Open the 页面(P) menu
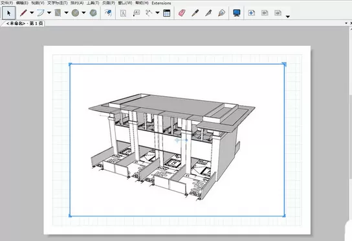The image size is (352, 241). (109, 3)
